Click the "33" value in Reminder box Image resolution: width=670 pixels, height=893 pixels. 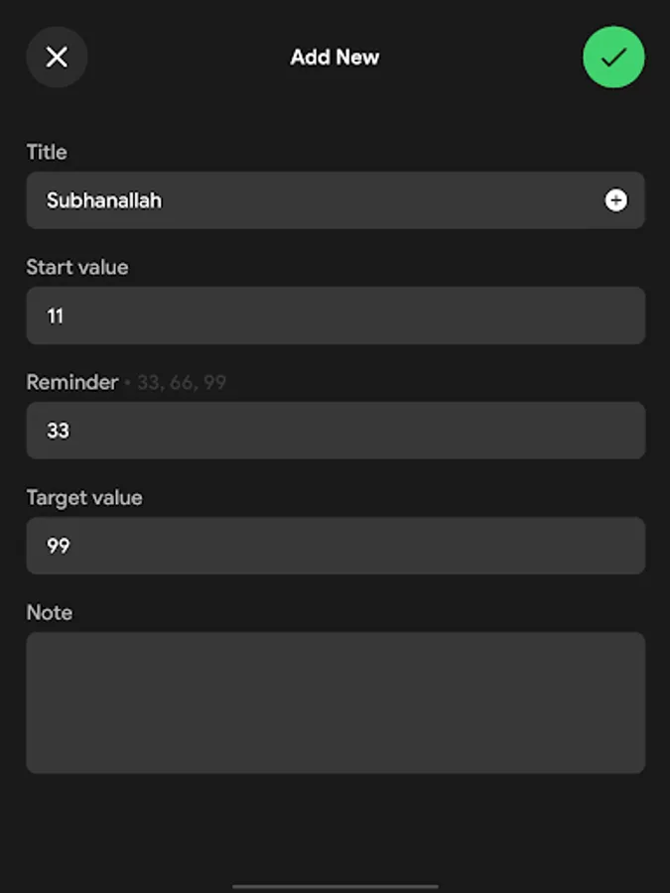[x=58, y=431]
